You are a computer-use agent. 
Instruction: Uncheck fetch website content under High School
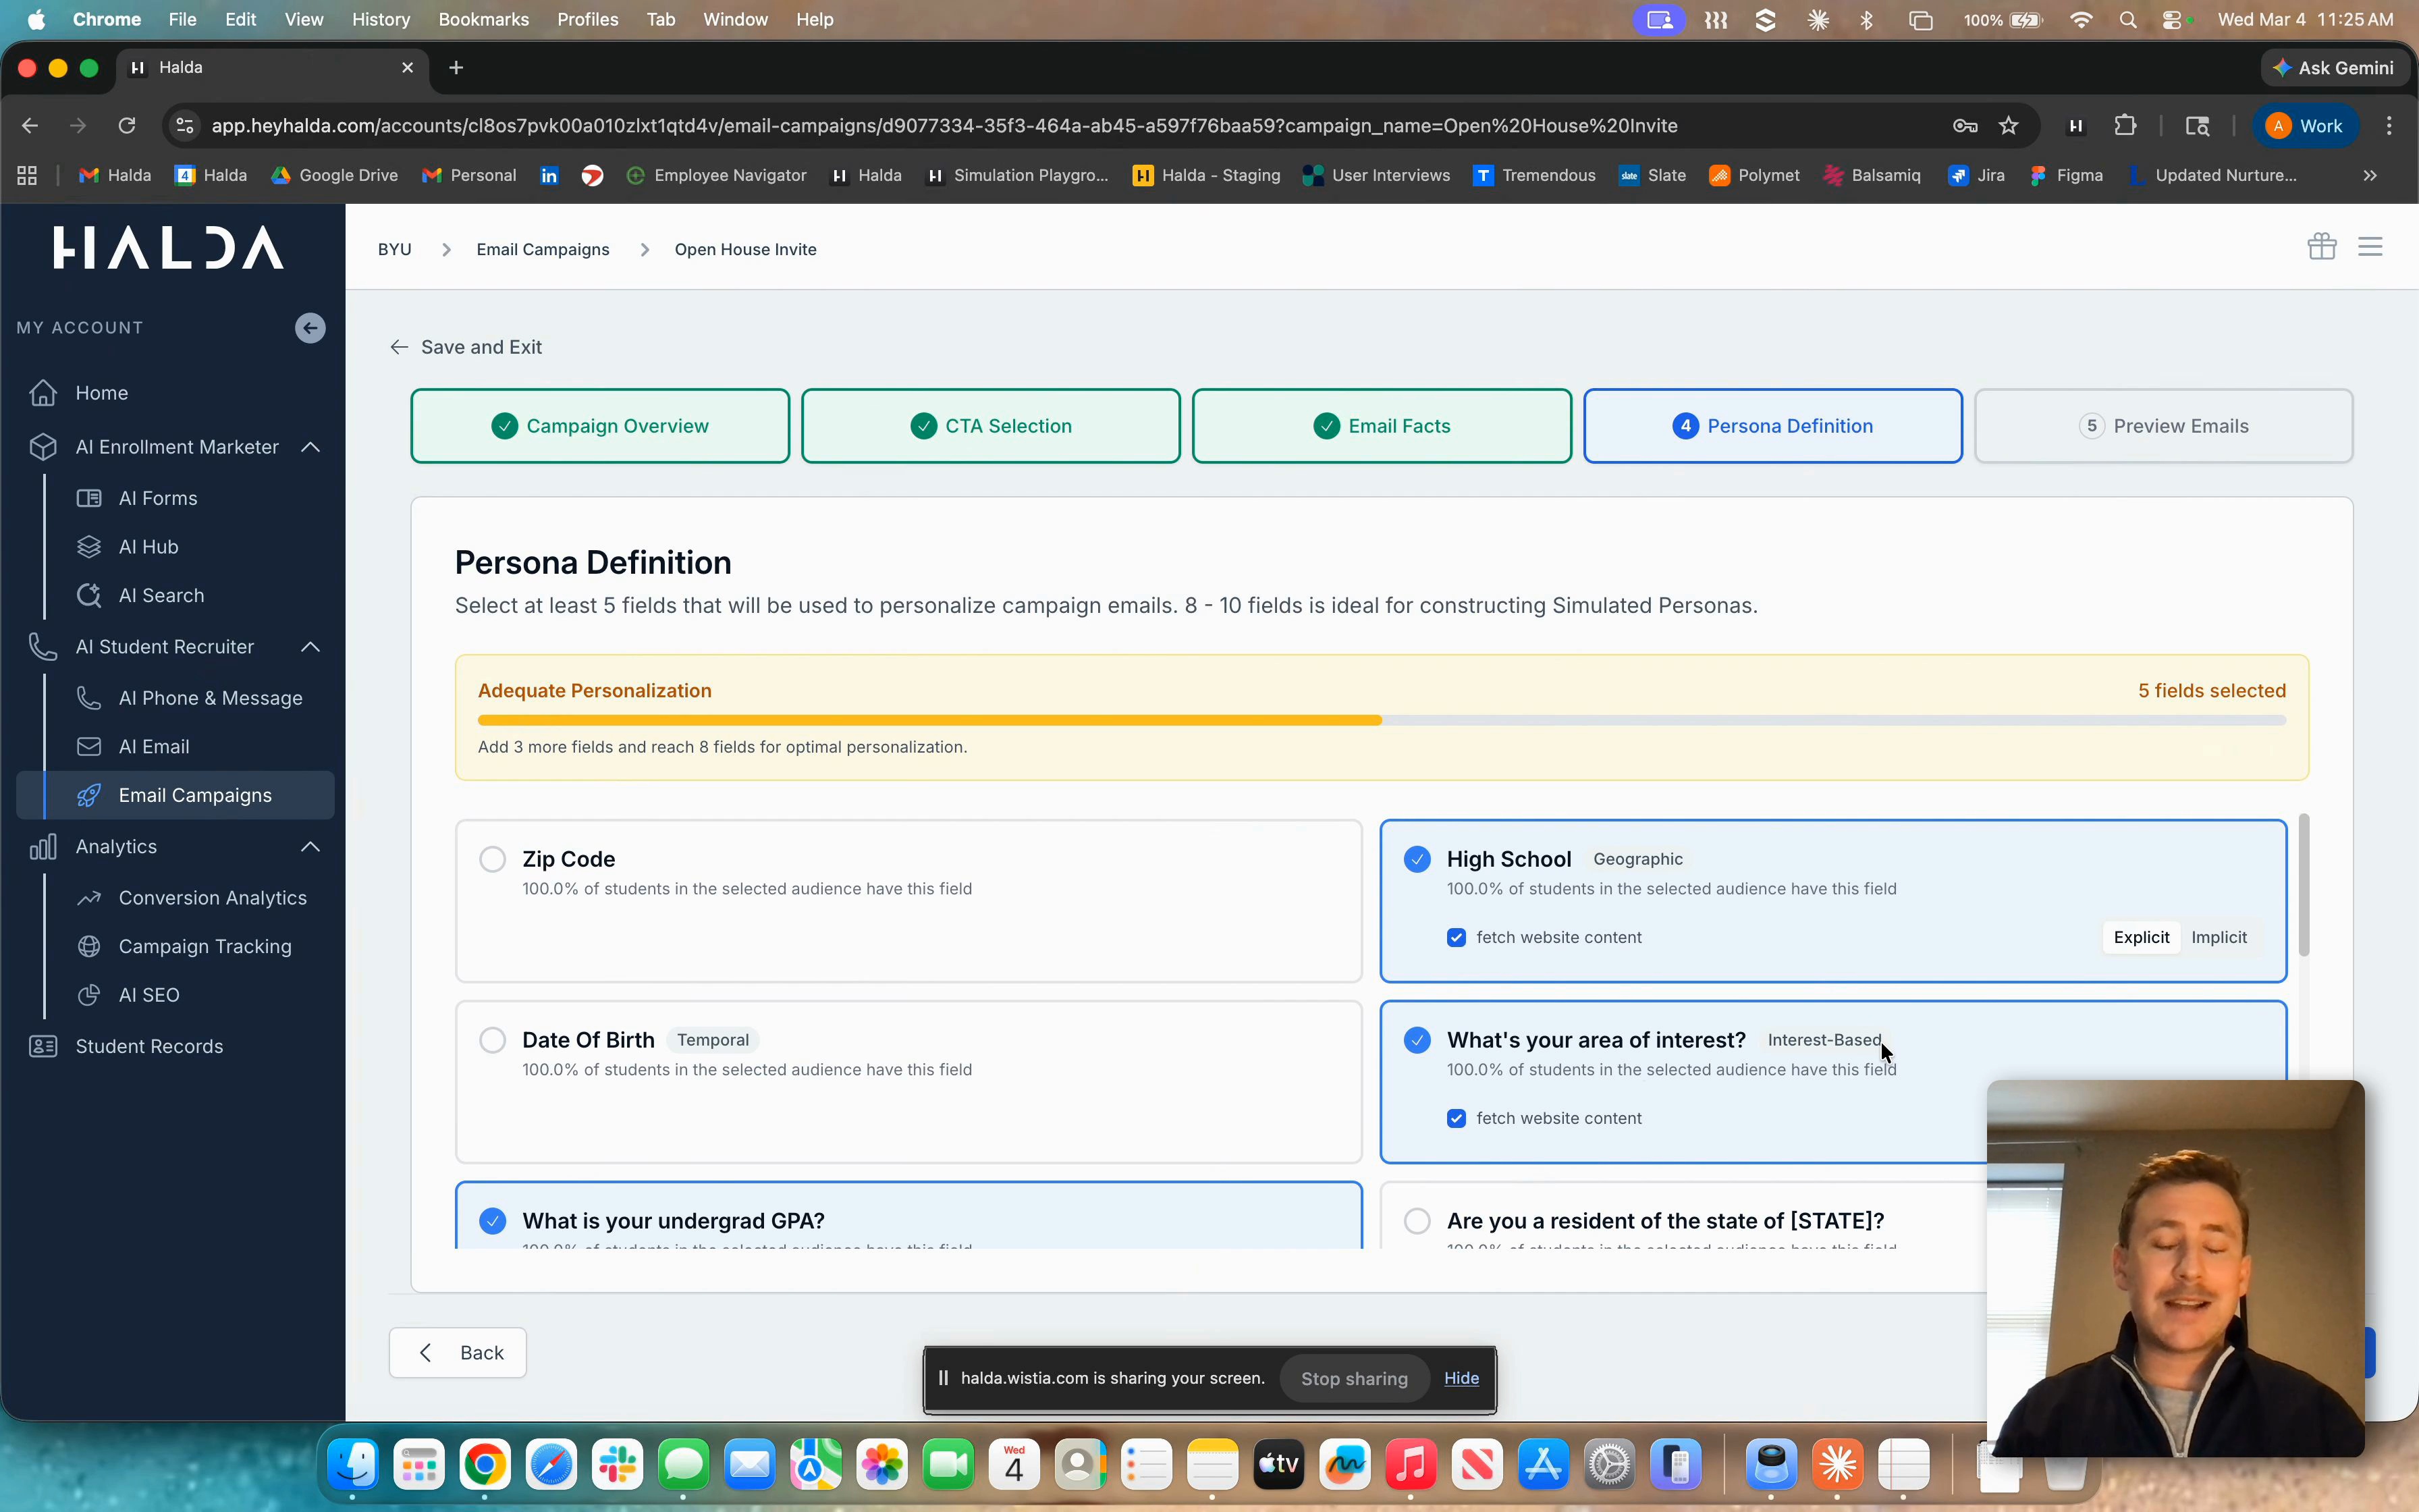1457,937
